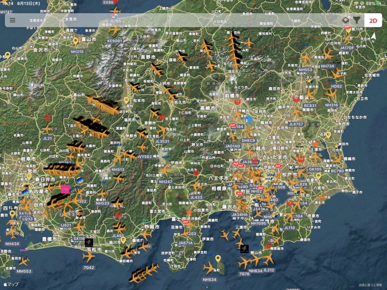Tap the yellow airport pin near Matsumoto
Viewport: 387px width, 290px height.
(126, 100)
